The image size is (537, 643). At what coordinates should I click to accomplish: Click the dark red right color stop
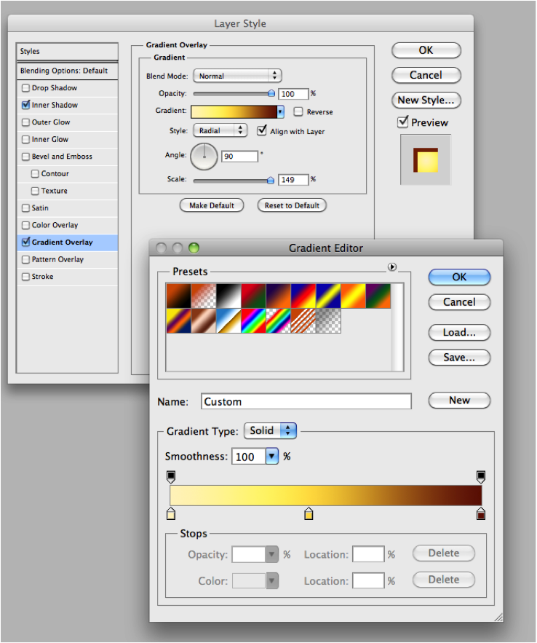point(480,514)
